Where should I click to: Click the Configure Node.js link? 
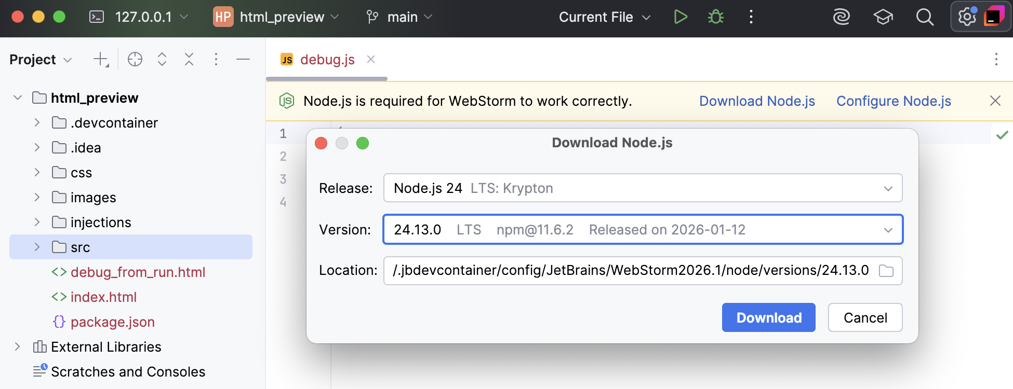pyautogui.click(x=894, y=101)
